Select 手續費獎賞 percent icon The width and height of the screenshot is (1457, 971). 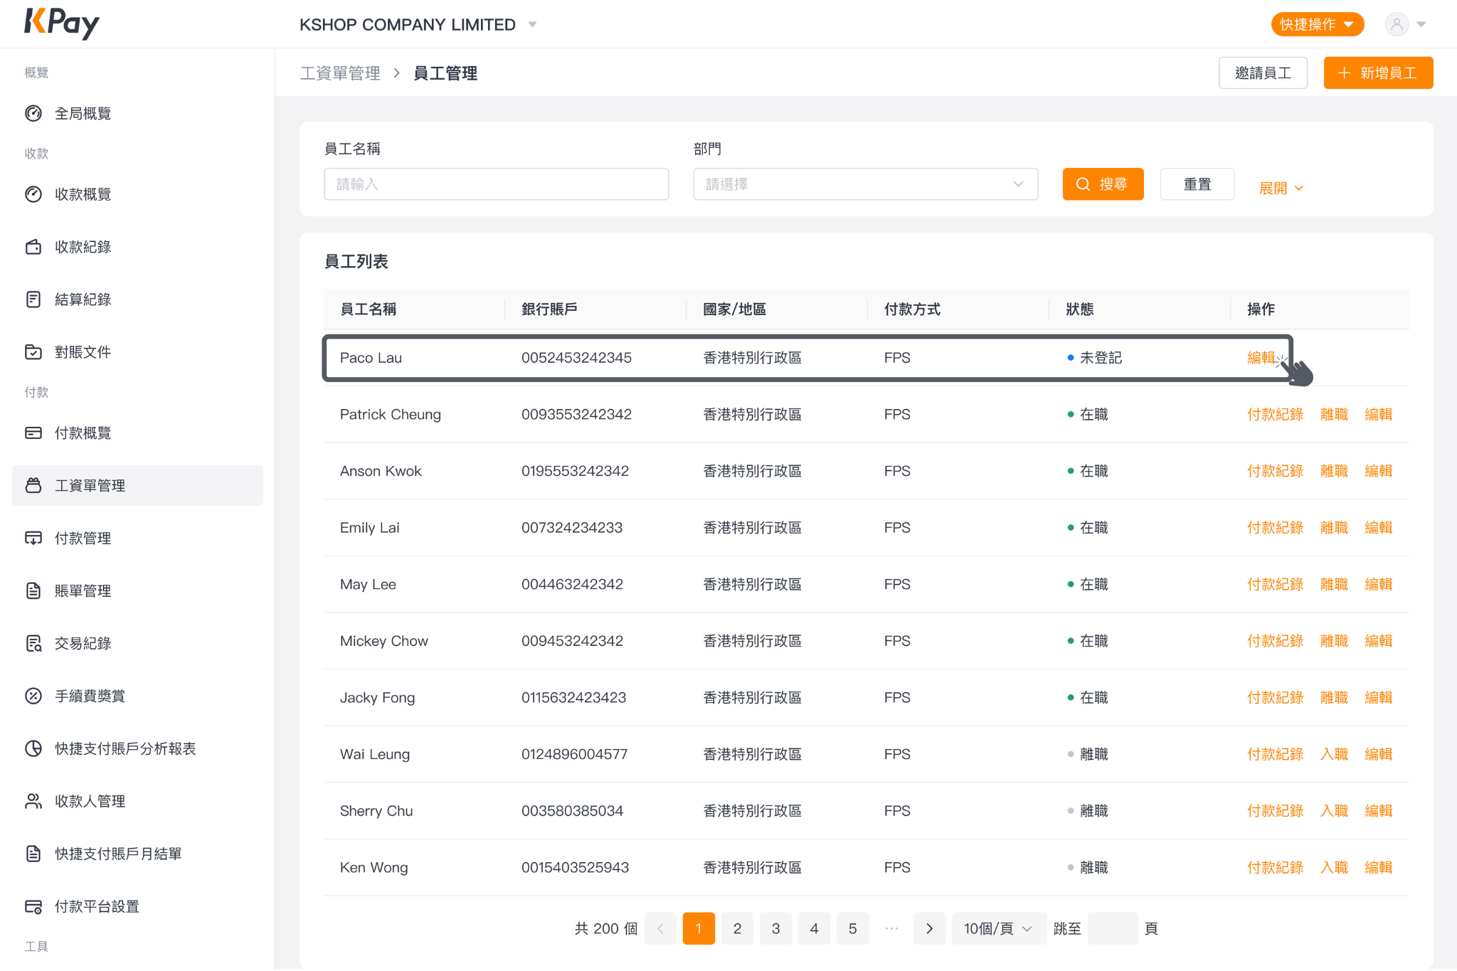tap(33, 697)
